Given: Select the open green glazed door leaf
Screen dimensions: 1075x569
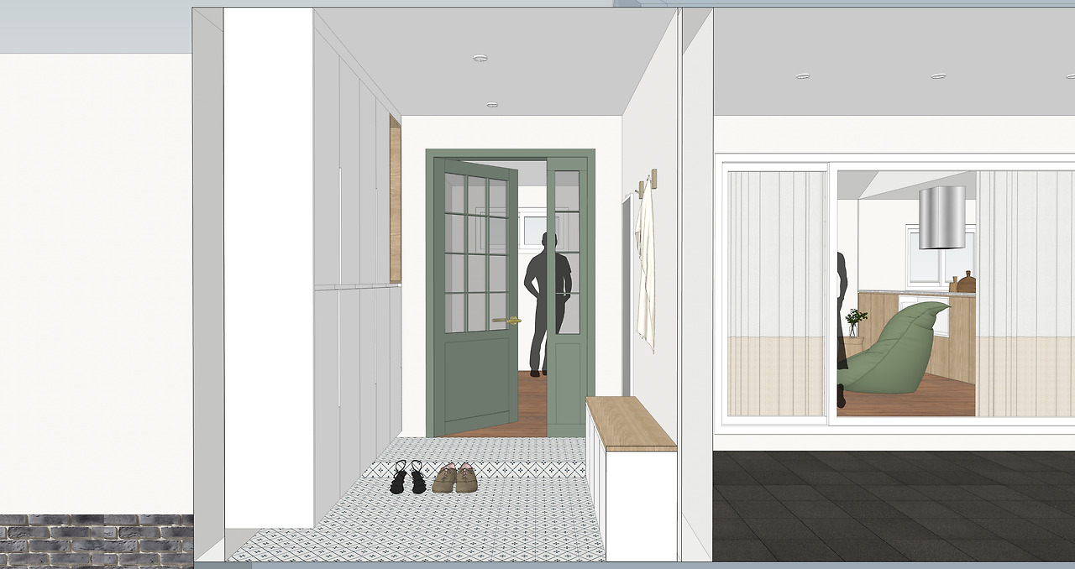Looking at the screenshot, I should pos(476,298).
